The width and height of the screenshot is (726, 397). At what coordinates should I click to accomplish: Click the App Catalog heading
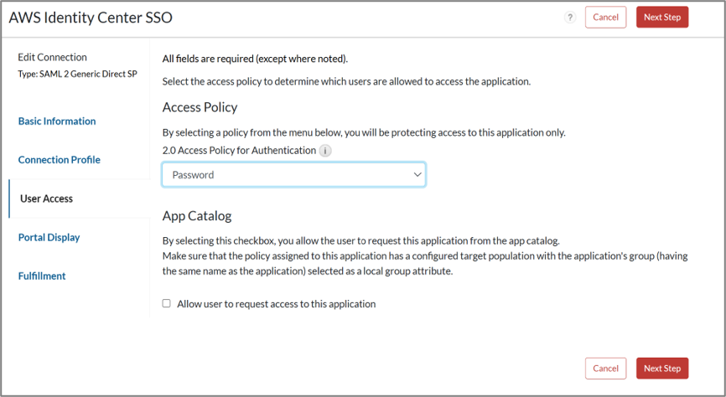(197, 216)
